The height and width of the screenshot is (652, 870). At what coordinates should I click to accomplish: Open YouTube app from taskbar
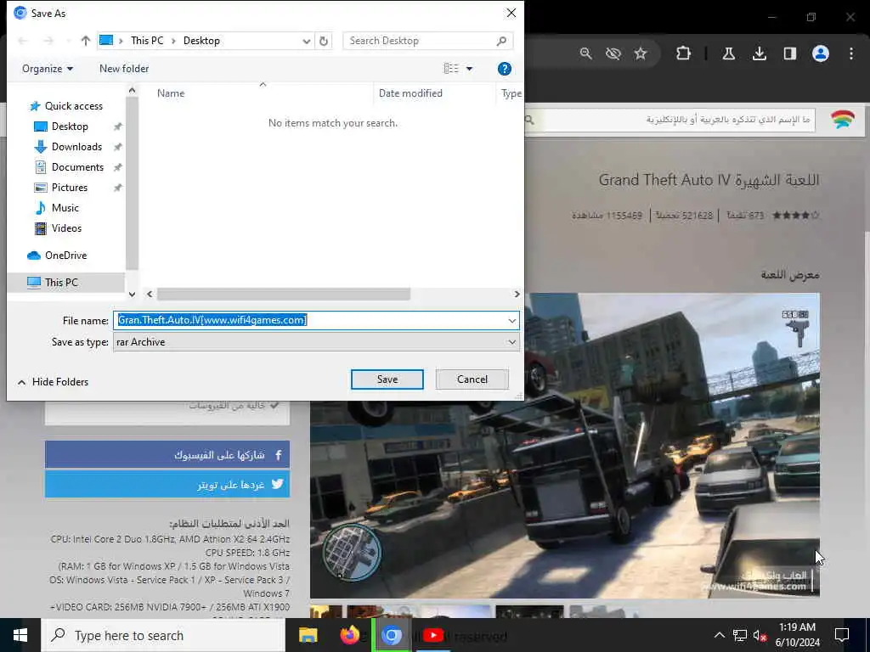point(433,635)
